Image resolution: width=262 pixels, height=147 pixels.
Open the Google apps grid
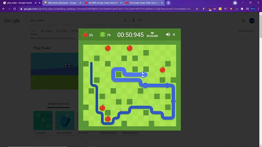pyautogui.click(x=243, y=20)
